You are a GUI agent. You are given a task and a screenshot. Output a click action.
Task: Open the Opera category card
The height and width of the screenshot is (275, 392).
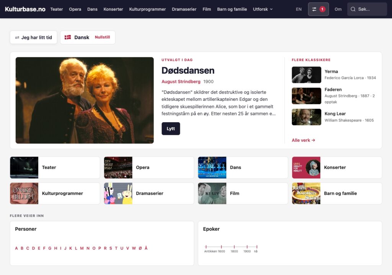(149, 167)
